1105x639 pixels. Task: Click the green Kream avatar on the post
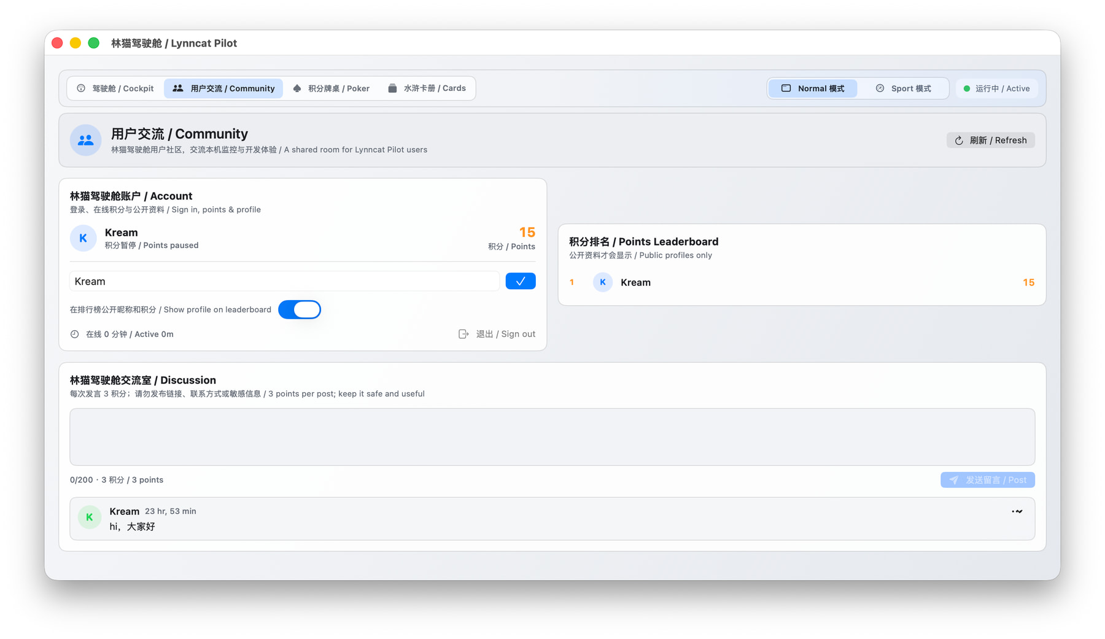(x=90, y=517)
